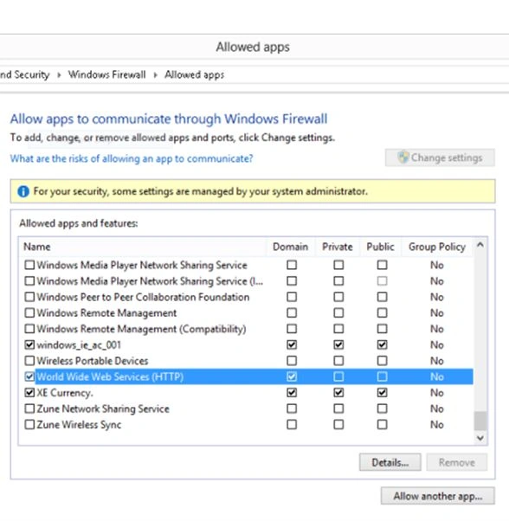Click Allow another app button

(x=437, y=496)
